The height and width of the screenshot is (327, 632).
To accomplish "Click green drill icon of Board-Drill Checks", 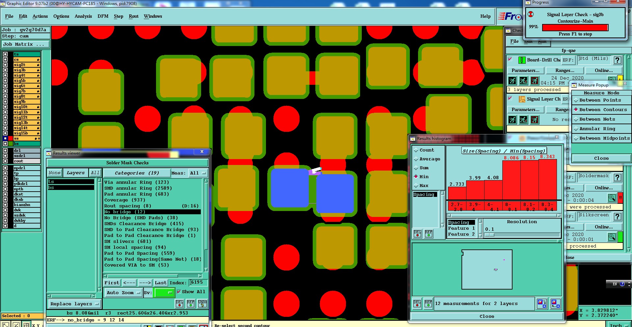I will coord(522,60).
